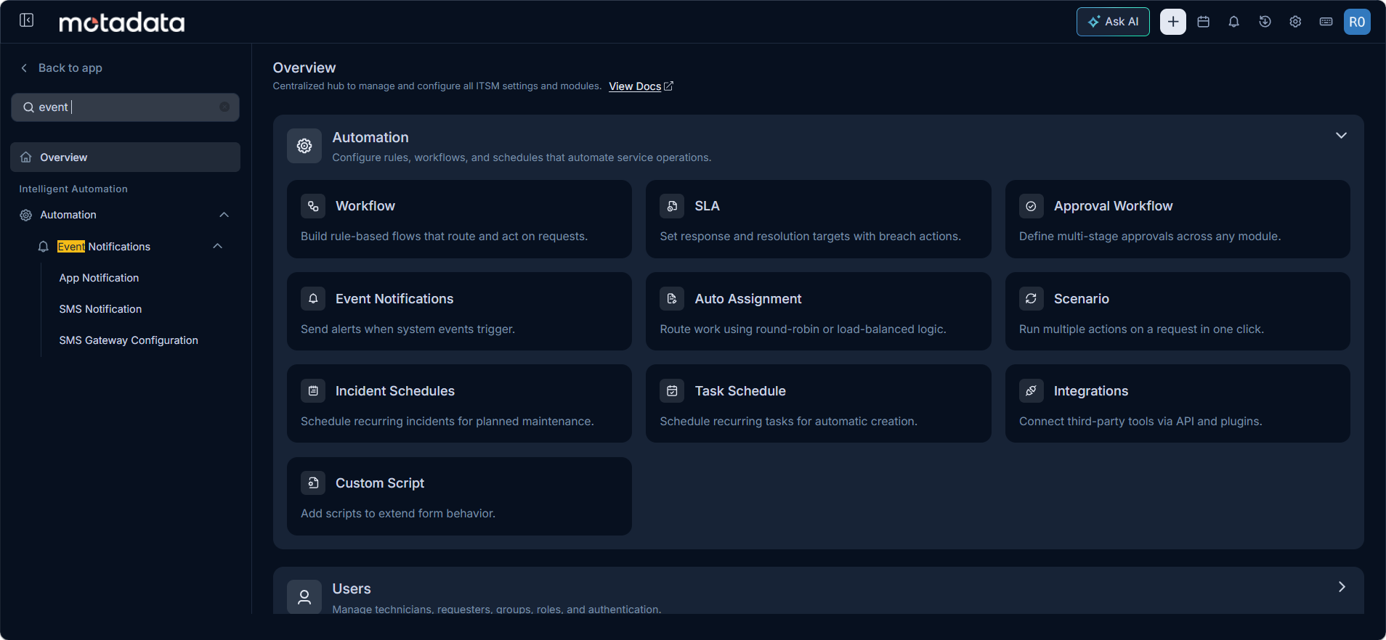The width and height of the screenshot is (1386, 640).
Task: Expand the Users section arrow
Action: pos(1341,587)
